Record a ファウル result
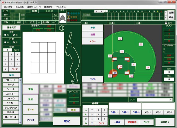Image resolution: width=177 pixels, height=128 pixels. coord(30,120)
